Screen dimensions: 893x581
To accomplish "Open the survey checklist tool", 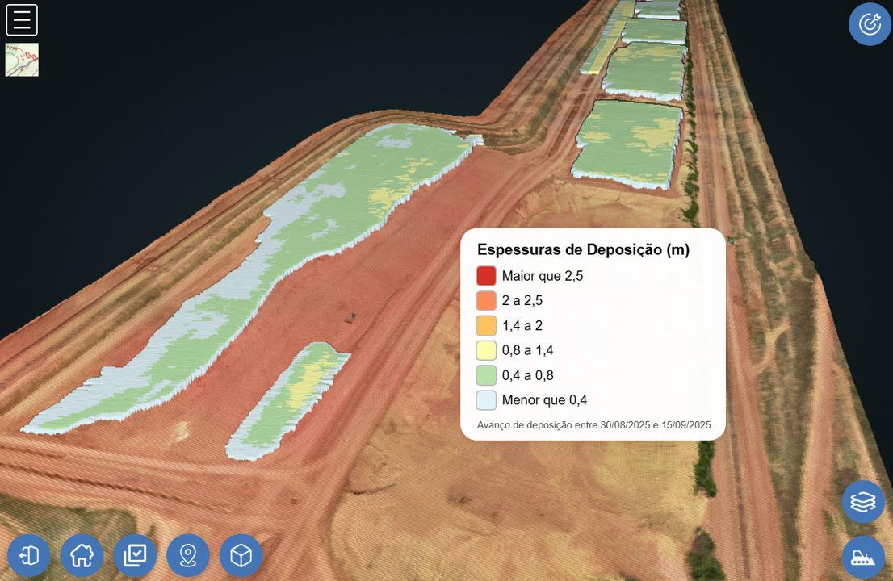I will (135, 555).
